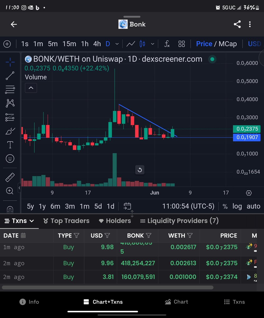
Task: Open the line chart style icon
Action: tap(131, 44)
